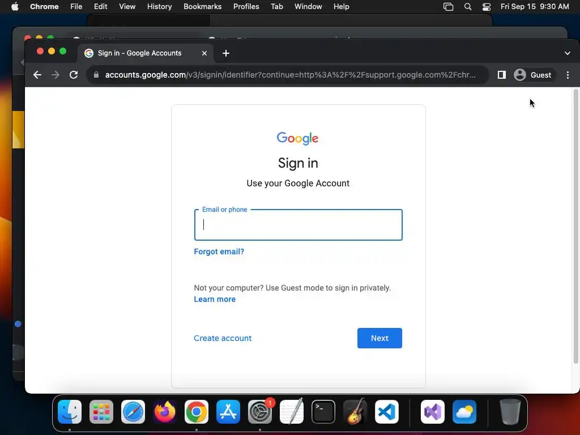Viewport: 580px width, 435px height.
Task: Click the browser forward arrow
Action: 56,75
